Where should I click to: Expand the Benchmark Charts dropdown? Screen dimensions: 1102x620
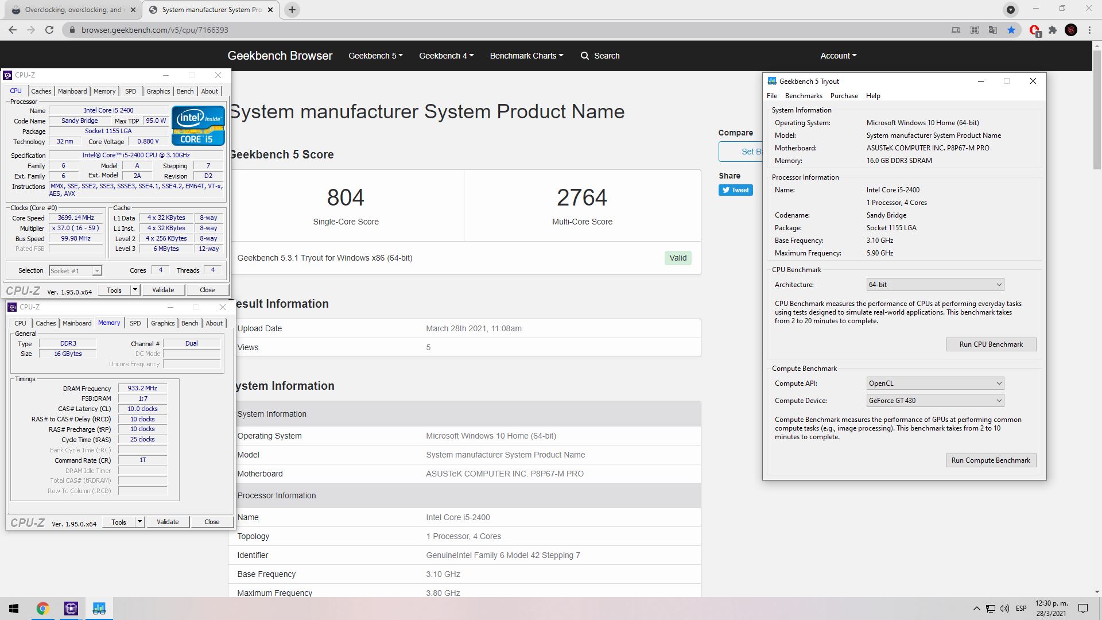coord(526,56)
